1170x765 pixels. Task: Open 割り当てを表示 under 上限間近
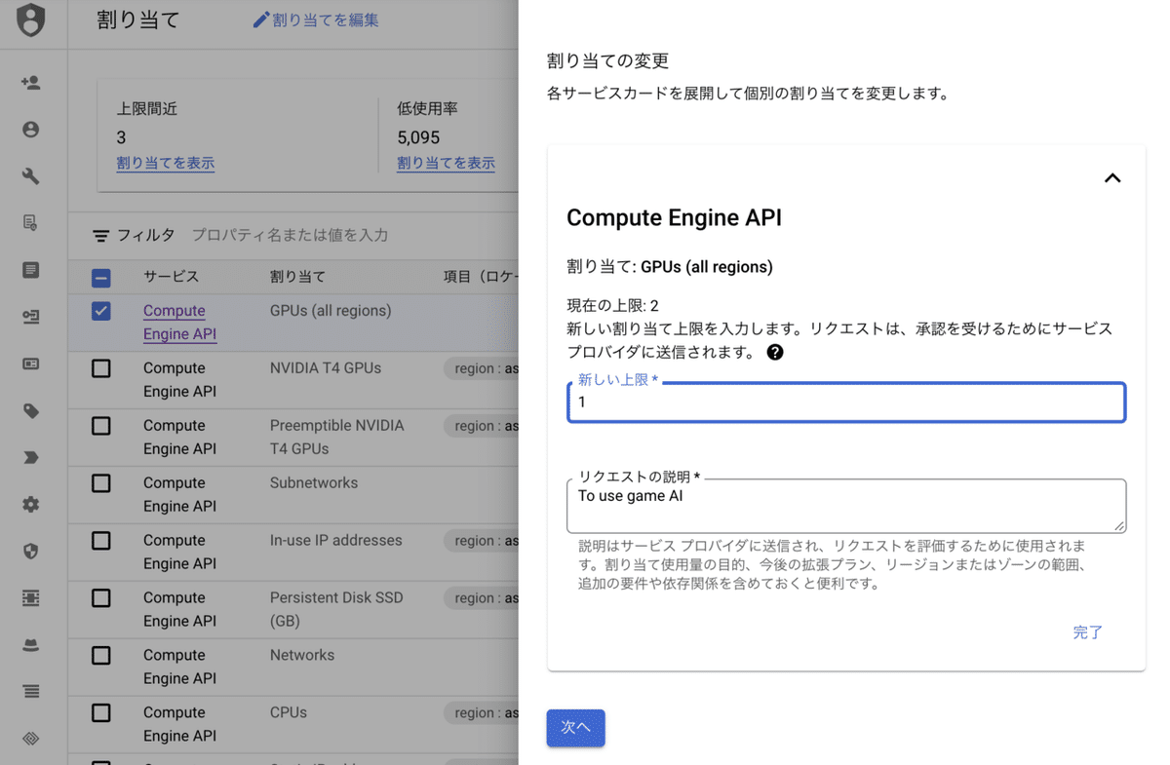tap(165, 163)
